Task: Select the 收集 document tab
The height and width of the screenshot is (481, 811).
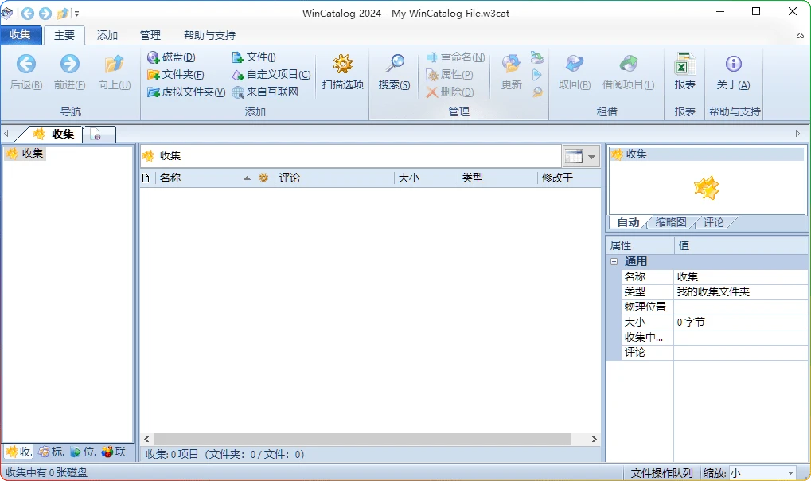Action: [53, 134]
